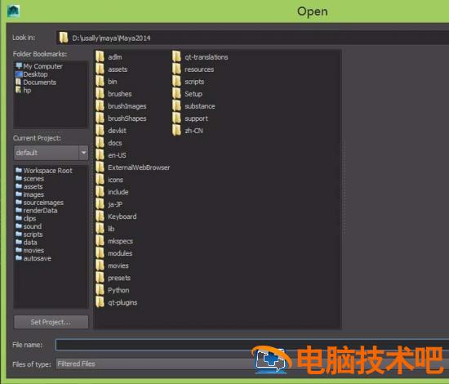Go to My Computer bookmark
This screenshot has height=384, width=449.
click(39, 66)
